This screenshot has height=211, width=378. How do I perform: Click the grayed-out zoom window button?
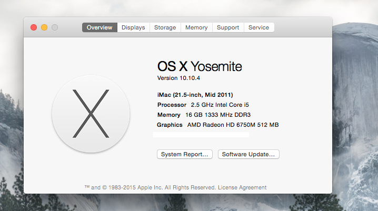click(55, 27)
